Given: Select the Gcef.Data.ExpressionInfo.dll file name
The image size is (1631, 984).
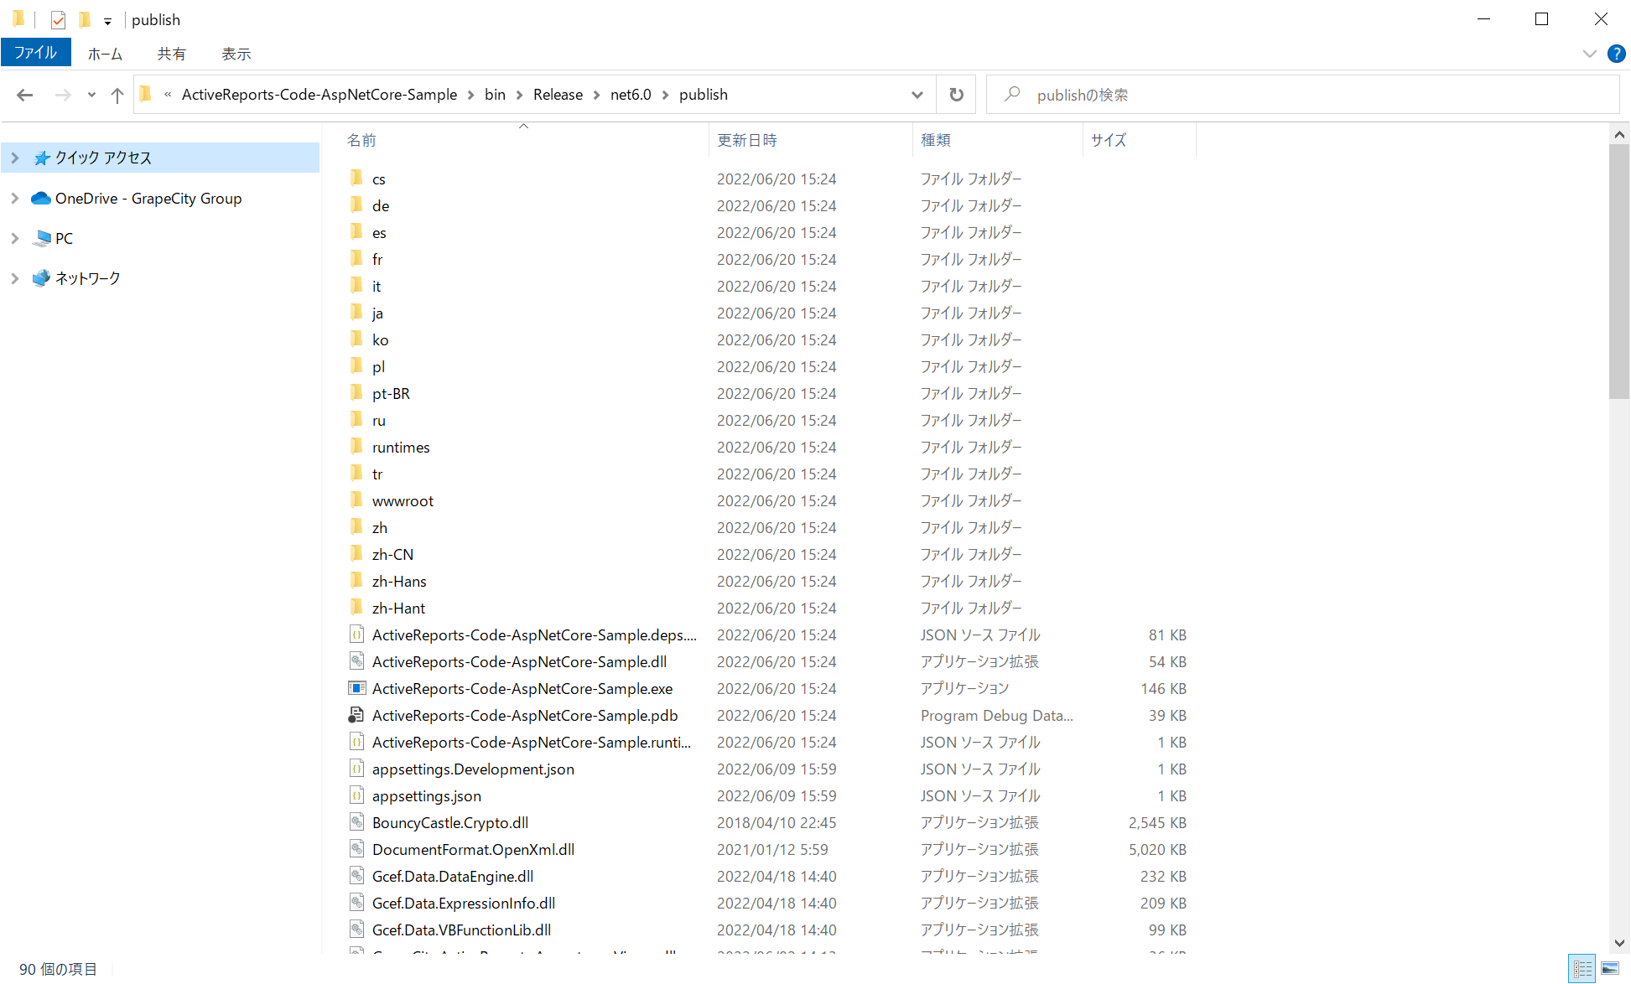Looking at the screenshot, I should pyautogui.click(x=464, y=904).
